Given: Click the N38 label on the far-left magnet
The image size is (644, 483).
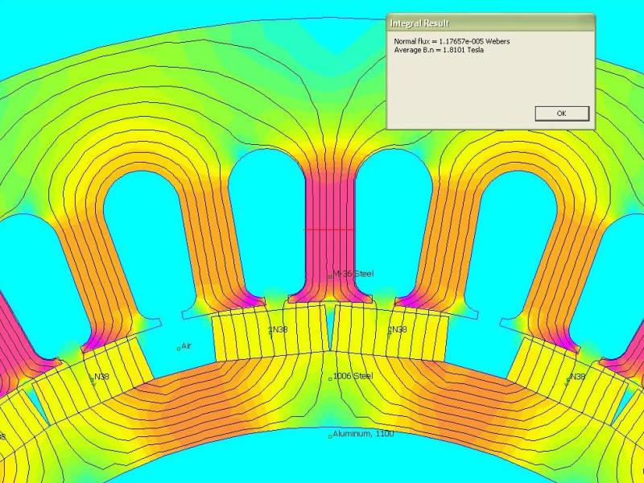Looking at the screenshot, I should tap(101, 377).
